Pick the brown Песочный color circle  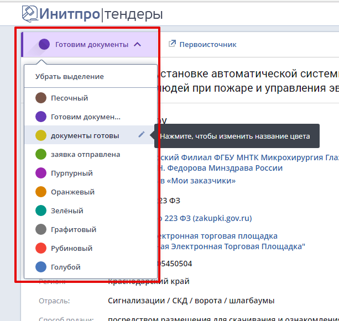point(41,98)
